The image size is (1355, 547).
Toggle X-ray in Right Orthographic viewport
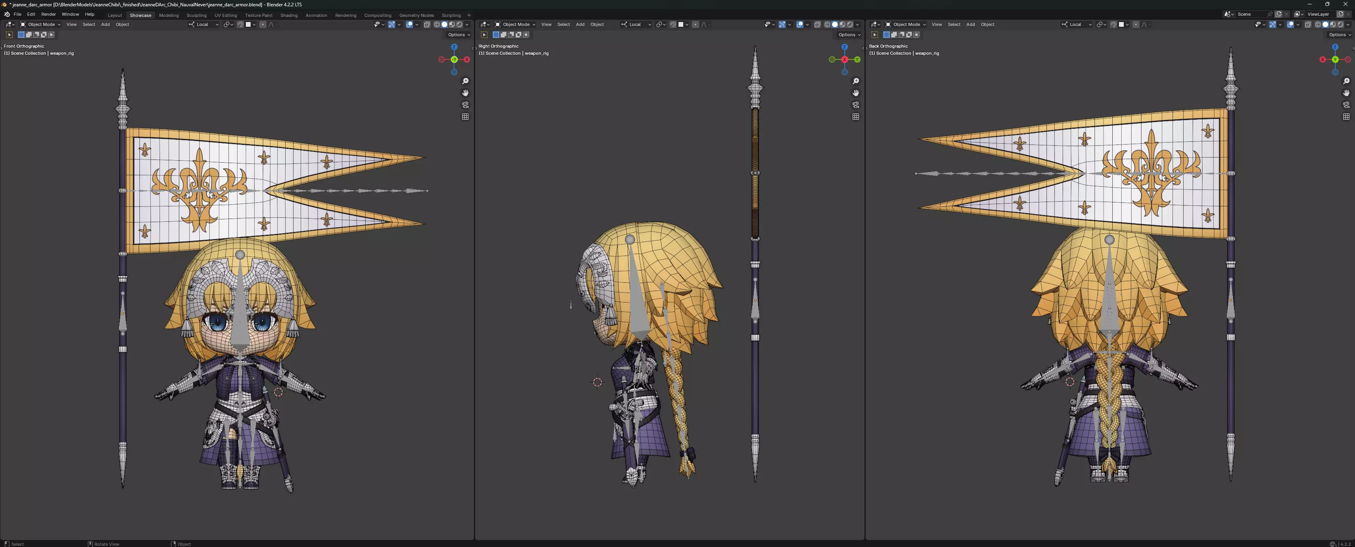click(818, 24)
